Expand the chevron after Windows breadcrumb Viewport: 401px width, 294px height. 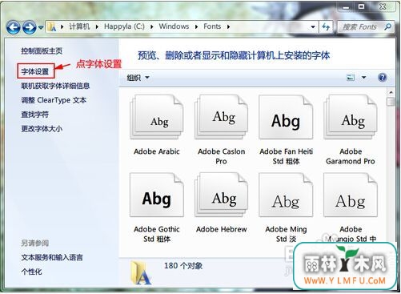tap(196, 26)
